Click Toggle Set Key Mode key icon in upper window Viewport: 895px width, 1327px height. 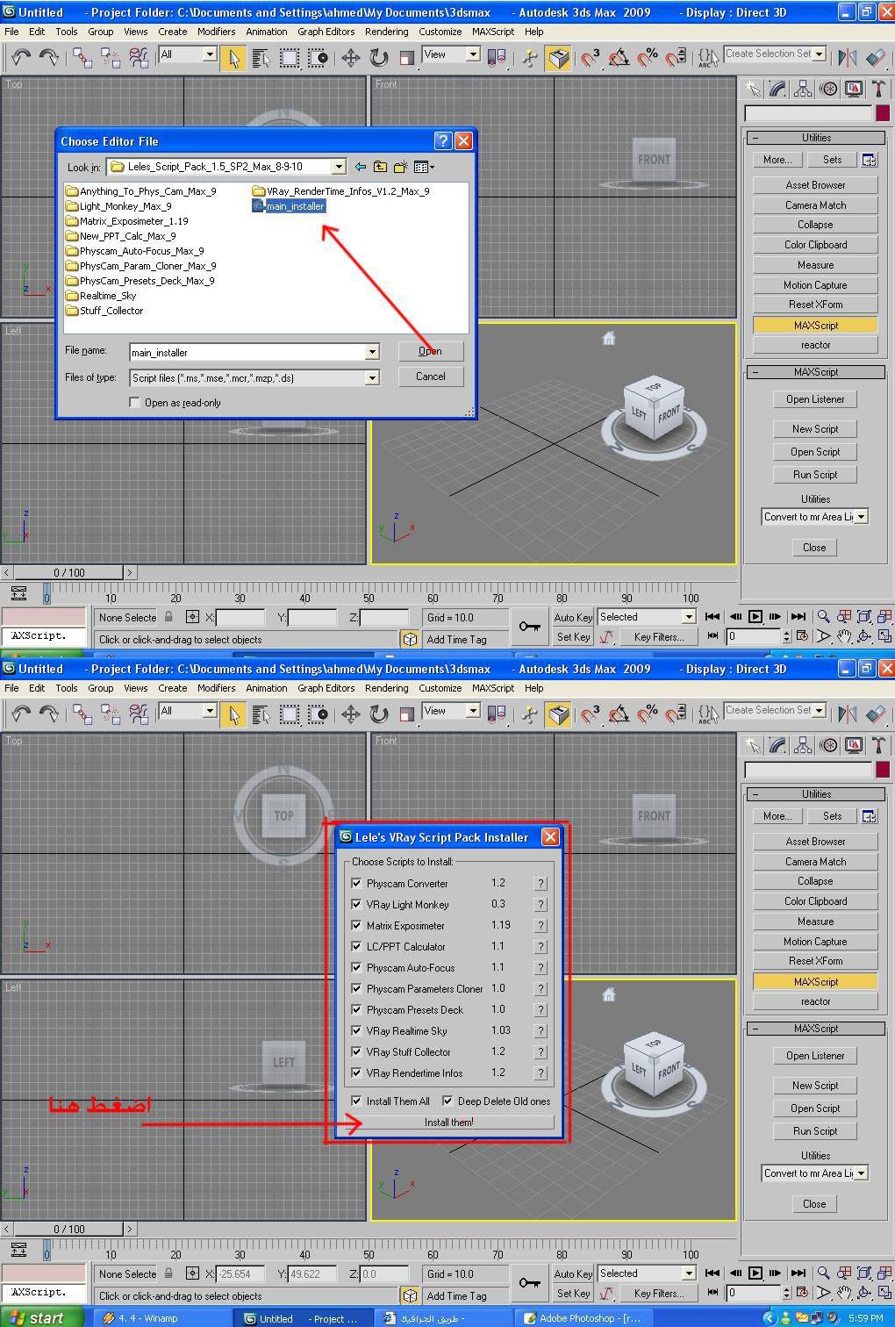(530, 626)
